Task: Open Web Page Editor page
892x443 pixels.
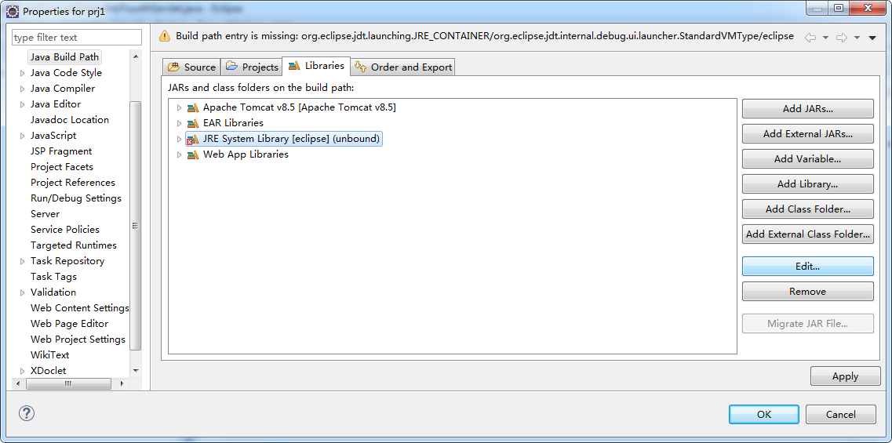Action: pyautogui.click(x=69, y=324)
